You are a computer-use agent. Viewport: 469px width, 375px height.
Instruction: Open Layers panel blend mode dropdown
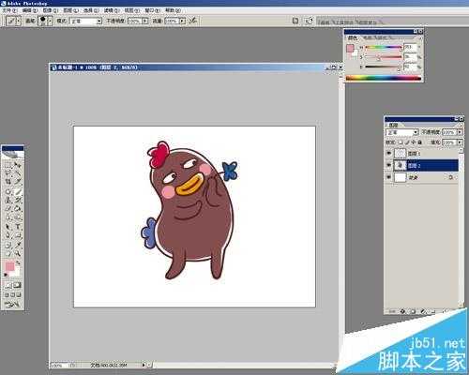click(x=402, y=132)
